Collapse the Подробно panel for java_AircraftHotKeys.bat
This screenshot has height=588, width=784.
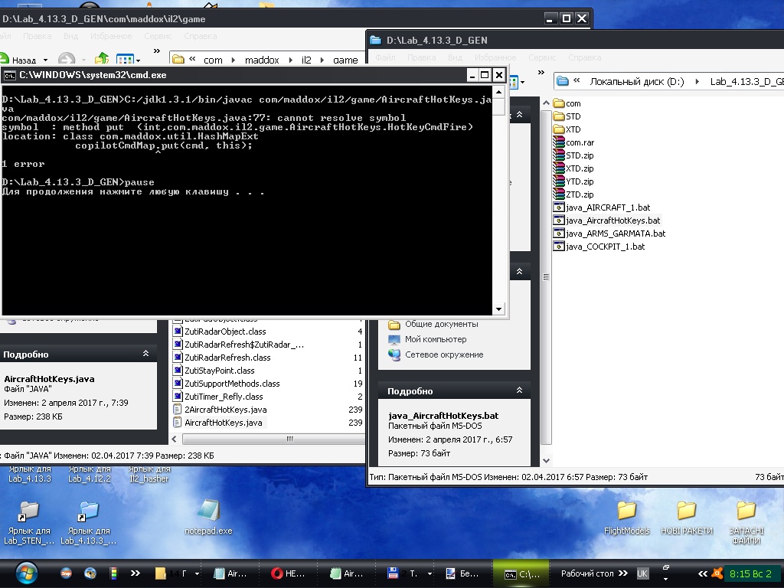click(x=519, y=391)
